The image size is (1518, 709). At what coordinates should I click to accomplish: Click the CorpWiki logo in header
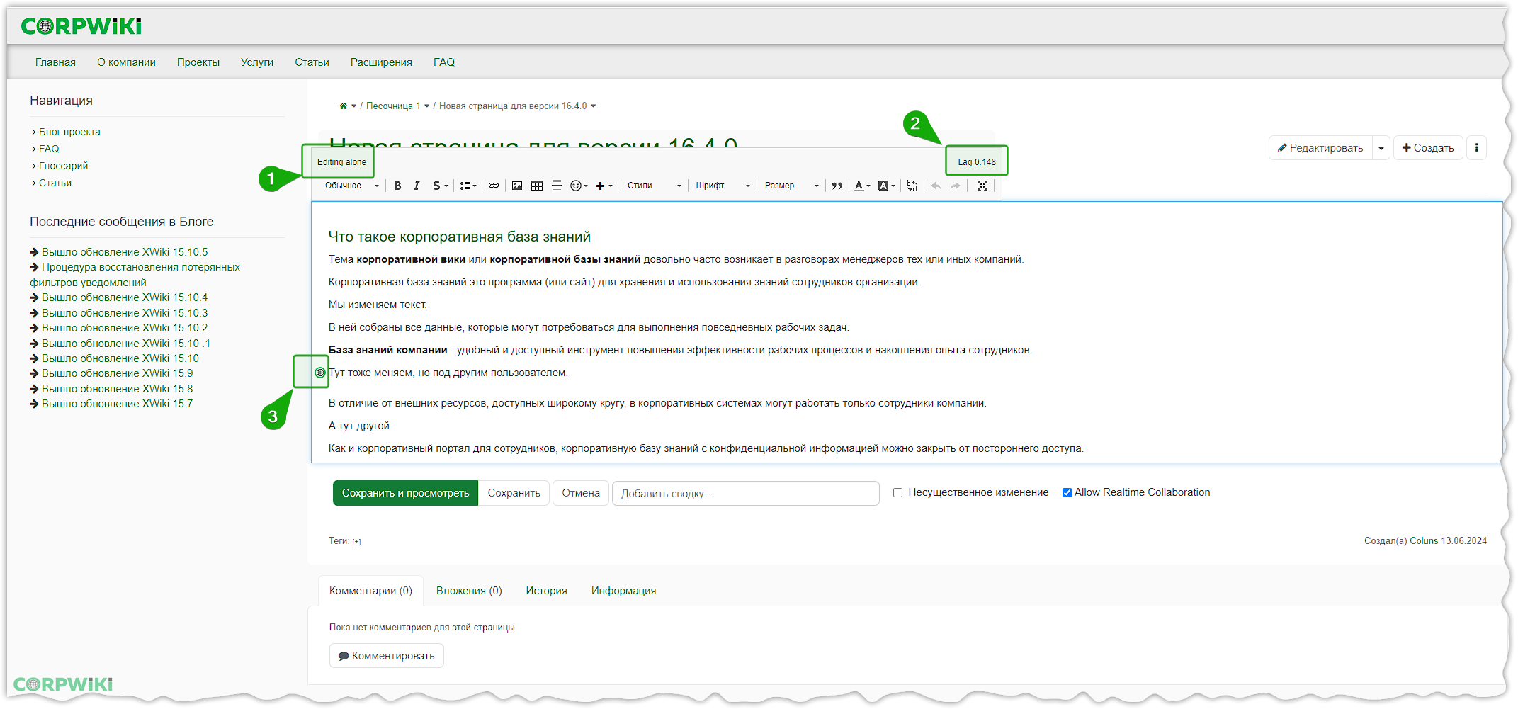pyautogui.click(x=81, y=26)
